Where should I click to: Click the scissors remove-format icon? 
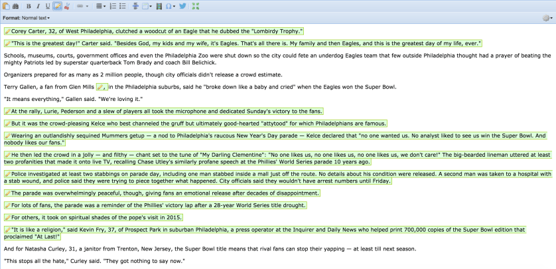[x=67, y=6]
